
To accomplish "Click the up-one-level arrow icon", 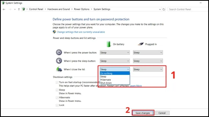I will pyautogui.click(x=19, y=9).
